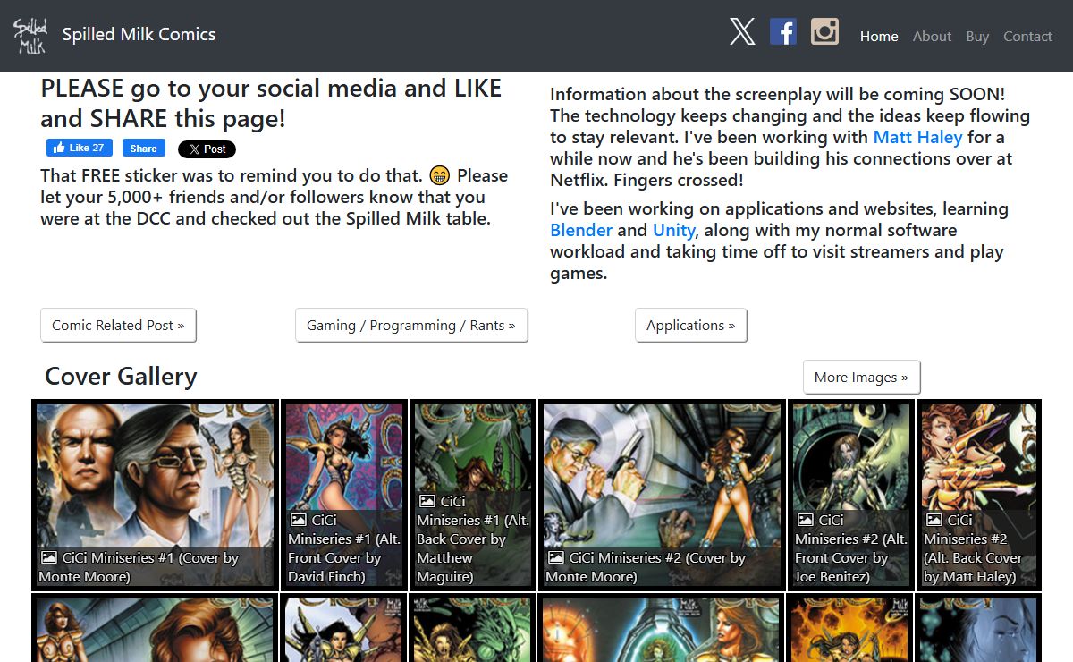Click the Facebook Like 27 button

(80, 149)
